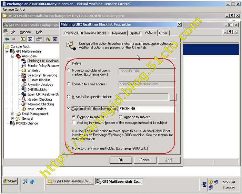Screen dimensions: 242x194
Task: Click the tag text field containing PHISHING
Action: click(x=146, y=109)
